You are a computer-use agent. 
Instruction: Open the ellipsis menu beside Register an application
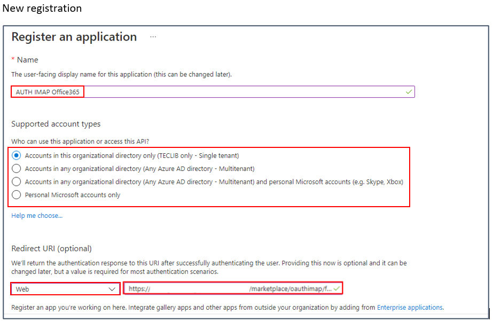(153, 36)
